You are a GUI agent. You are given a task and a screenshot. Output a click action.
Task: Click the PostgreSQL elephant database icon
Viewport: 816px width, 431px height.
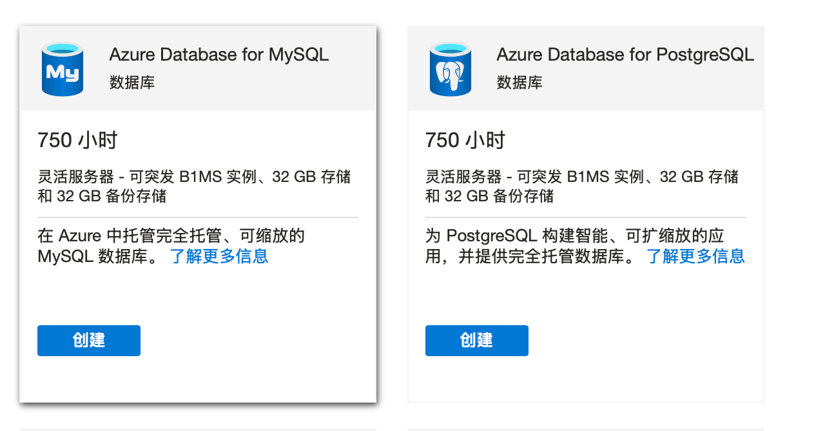(x=451, y=69)
